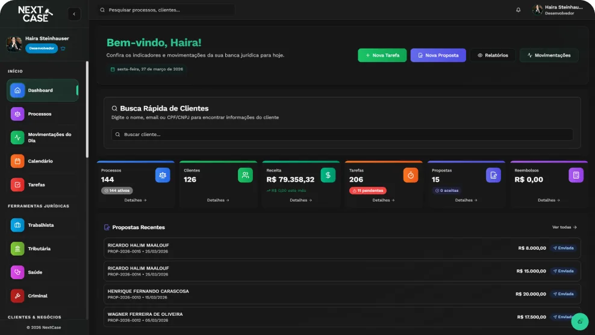
Task: Open the sidebar profile photo of Haira
Action: pos(14,43)
